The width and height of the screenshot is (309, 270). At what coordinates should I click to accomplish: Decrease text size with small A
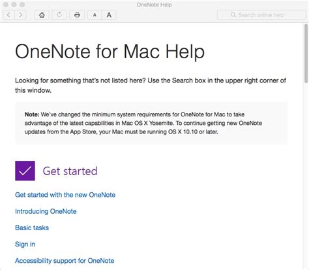95,15
